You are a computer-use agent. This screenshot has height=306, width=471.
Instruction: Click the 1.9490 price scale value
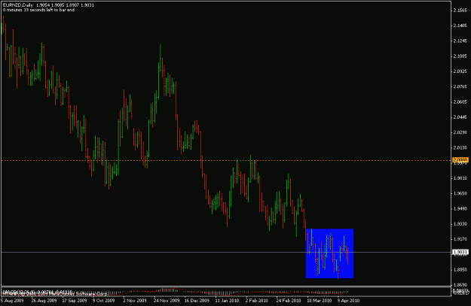click(460, 208)
